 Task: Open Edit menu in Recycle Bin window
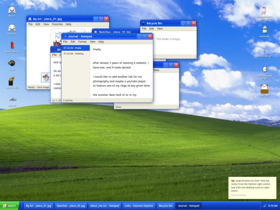[151, 29]
